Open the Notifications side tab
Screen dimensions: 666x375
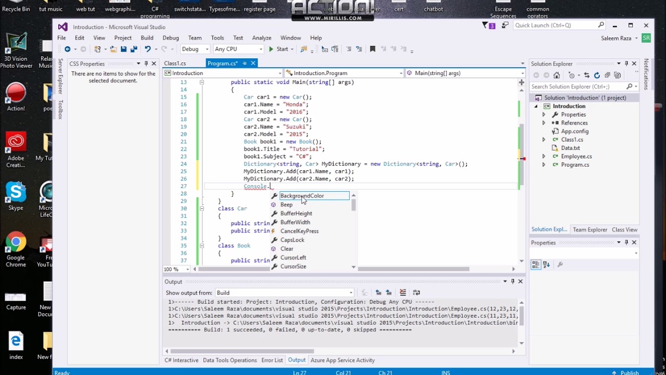pos(646,73)
